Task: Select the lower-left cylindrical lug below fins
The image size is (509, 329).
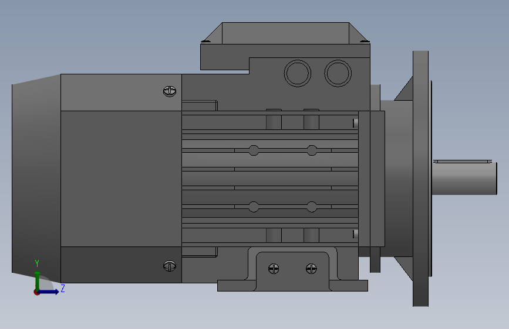Action: (x=274, y=235)
